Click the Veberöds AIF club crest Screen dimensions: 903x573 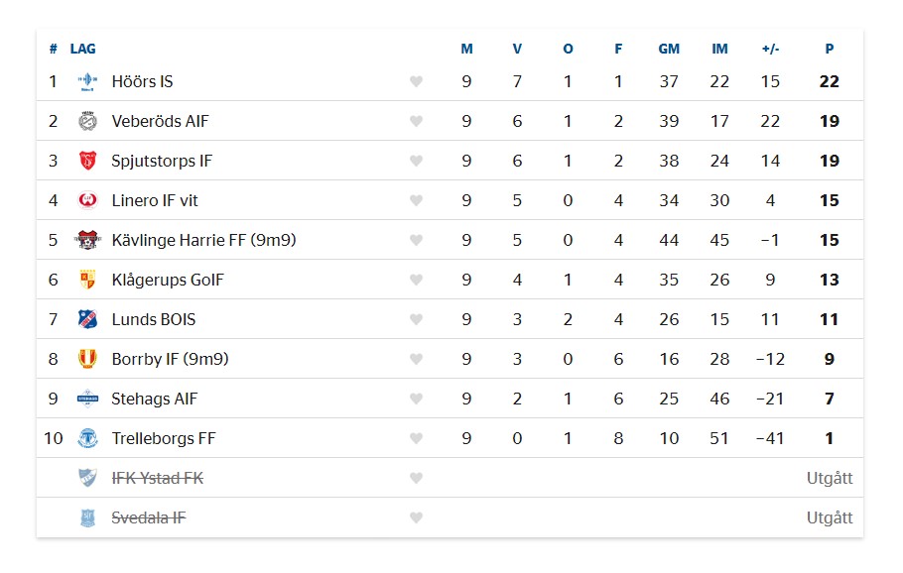(x=87, y=121)
